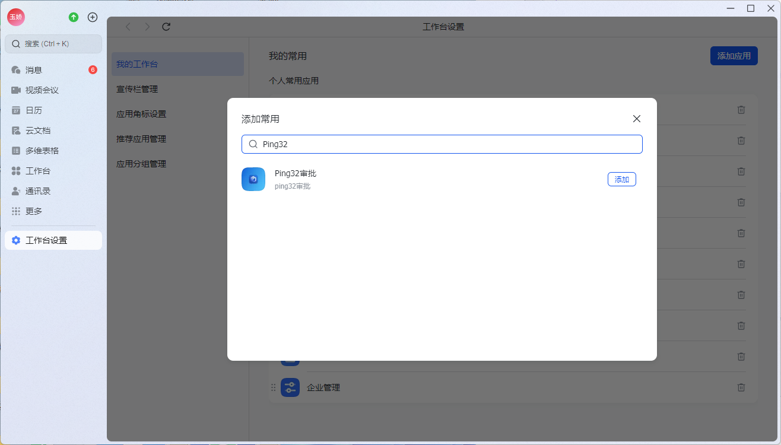Go back with the left arrow
This screenshot has height=445, width=781.
tap(128, 27)
